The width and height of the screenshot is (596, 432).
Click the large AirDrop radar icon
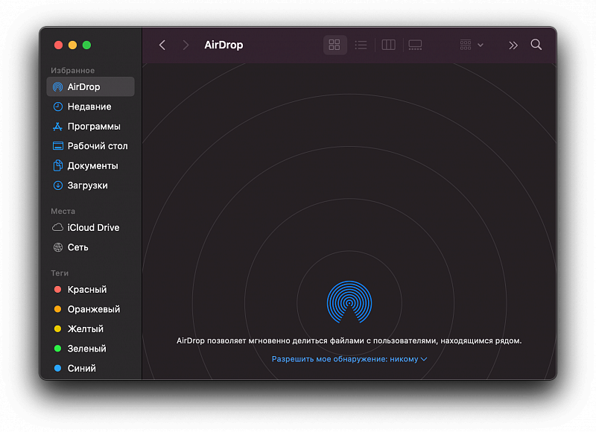tap(349, 302)
